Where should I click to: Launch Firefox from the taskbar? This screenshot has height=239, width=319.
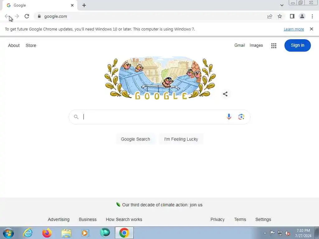(47, 233)
